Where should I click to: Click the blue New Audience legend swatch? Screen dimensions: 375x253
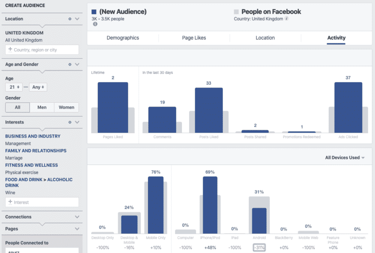point(94,12)
